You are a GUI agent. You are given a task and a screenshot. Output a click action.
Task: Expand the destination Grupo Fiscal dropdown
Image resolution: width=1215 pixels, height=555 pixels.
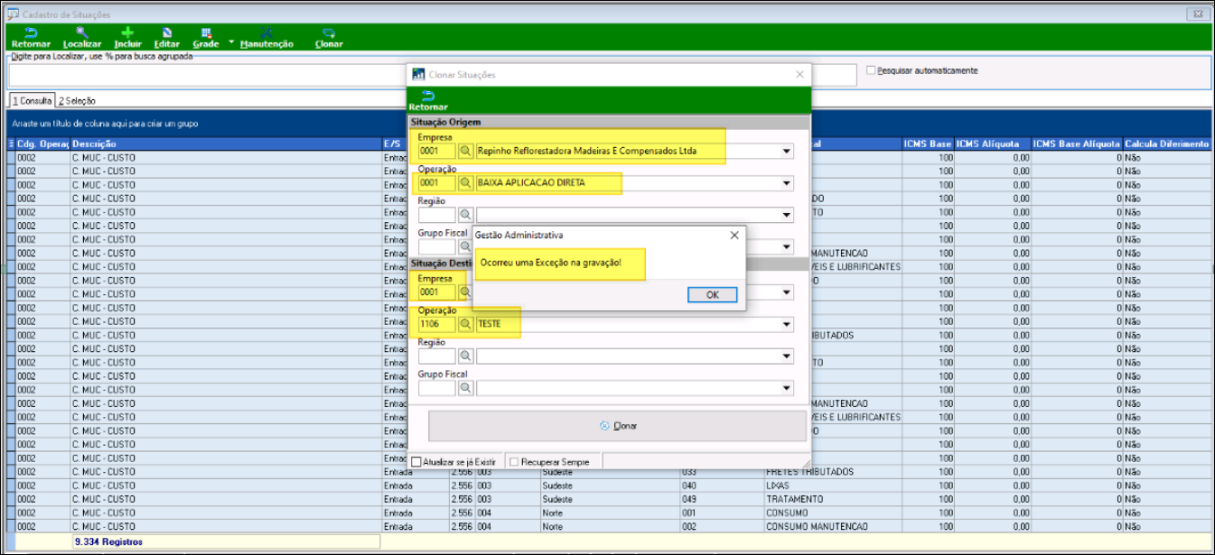coord(786,388)
